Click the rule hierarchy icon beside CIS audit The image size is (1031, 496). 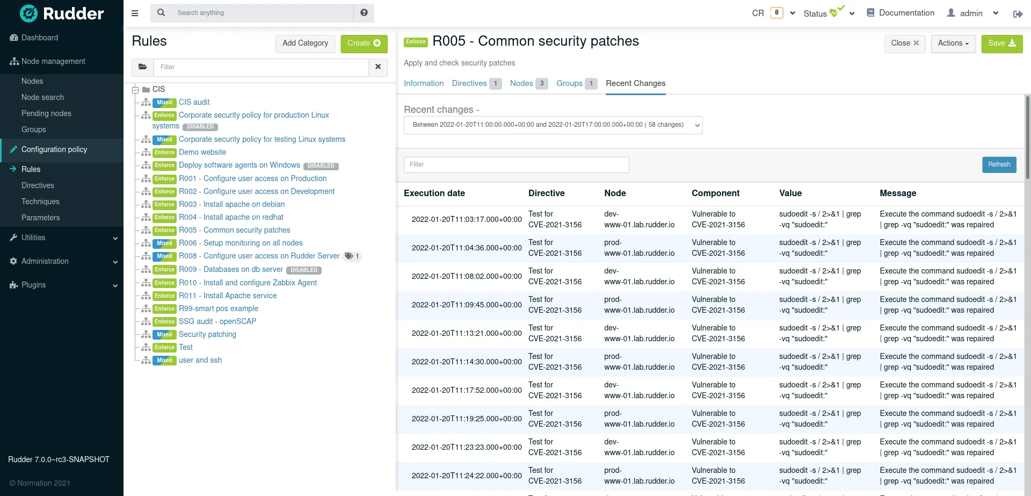146,102
